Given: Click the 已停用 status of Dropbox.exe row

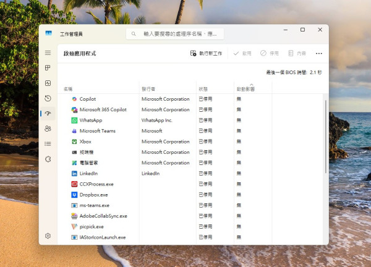Looking at the screenshot, I should (205, 195).
